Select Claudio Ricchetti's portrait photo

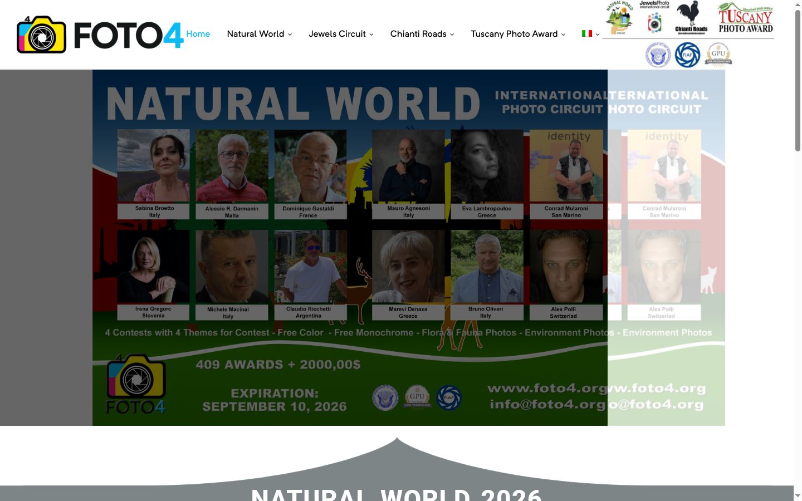[x=311, y=266]
